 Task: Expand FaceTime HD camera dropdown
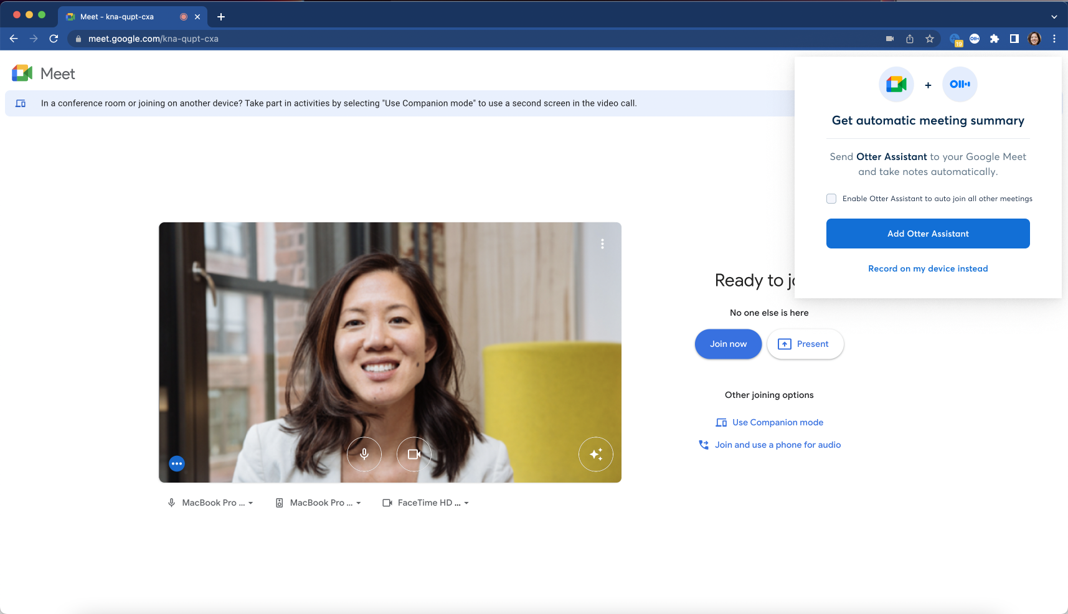[x=426, y=503]
